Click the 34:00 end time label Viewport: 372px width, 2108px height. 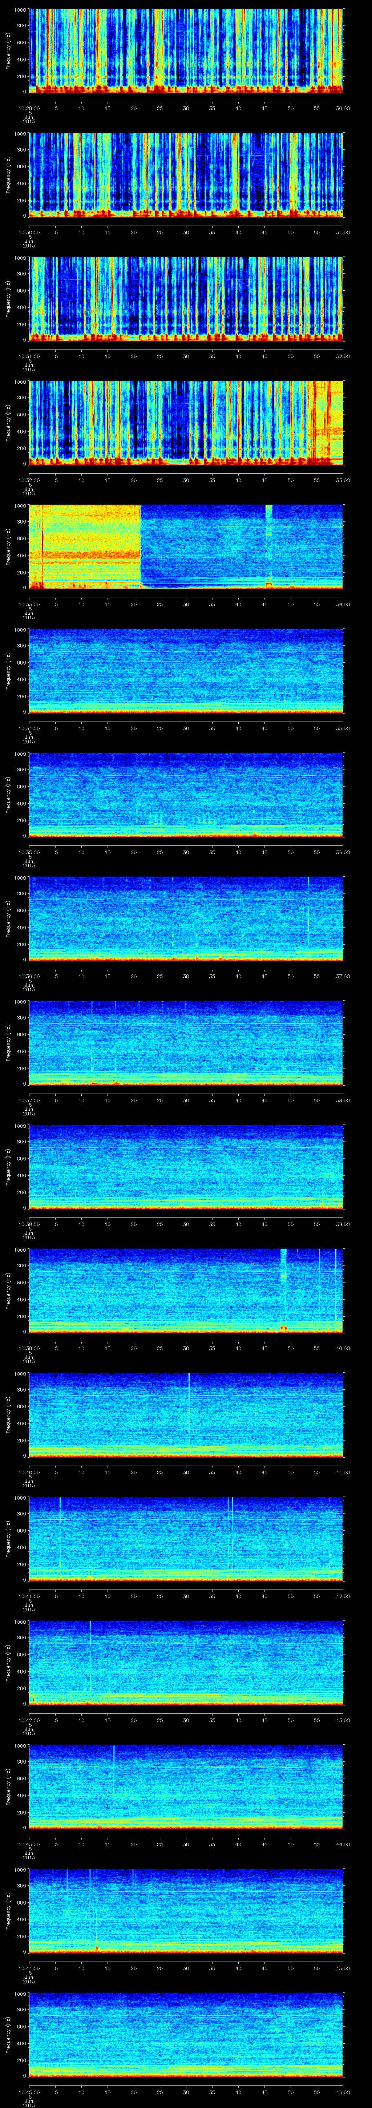click(343, 604)
